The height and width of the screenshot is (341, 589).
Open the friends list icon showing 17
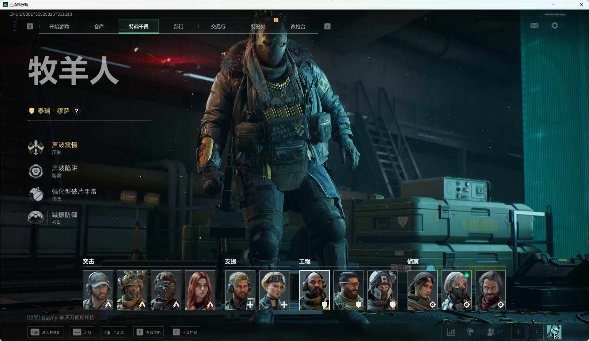(494, 332)
